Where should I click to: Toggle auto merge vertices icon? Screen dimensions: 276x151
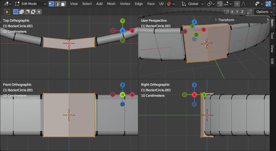[250, 12]
